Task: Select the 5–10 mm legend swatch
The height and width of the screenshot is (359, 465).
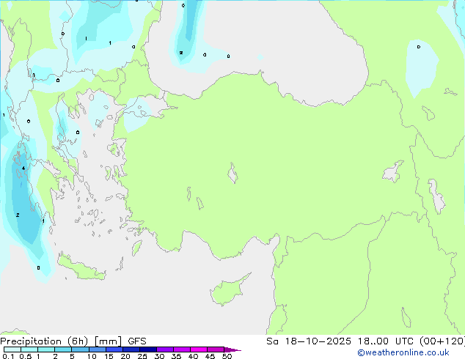Action: (80, 349)
